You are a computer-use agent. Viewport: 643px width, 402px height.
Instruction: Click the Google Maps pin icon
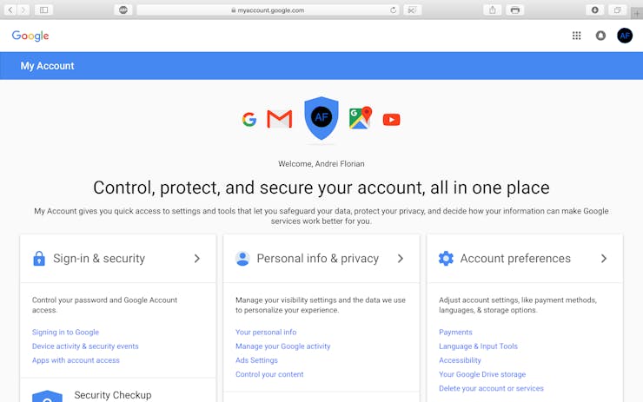[361, 117]
